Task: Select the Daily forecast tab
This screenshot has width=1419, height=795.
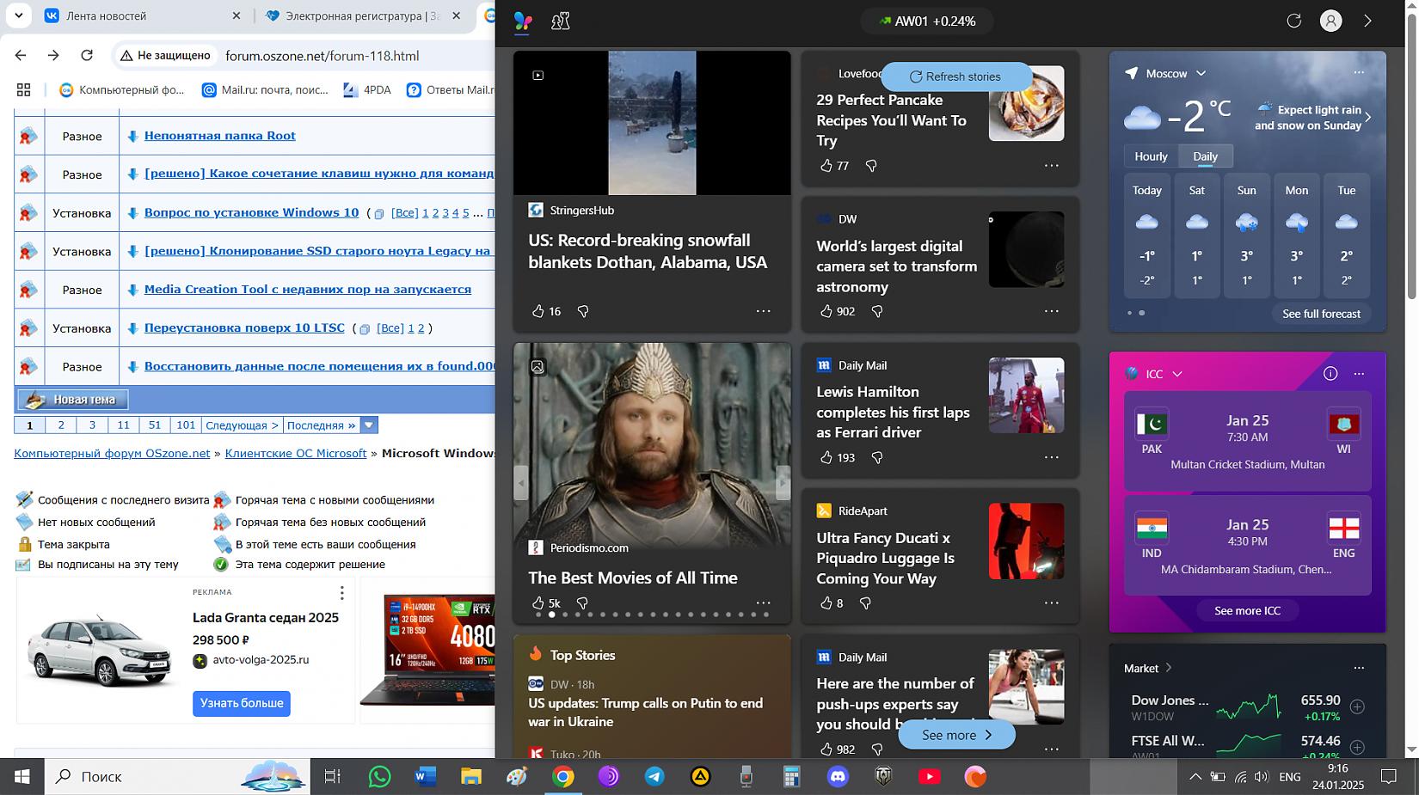Action: click(1205, 156)
